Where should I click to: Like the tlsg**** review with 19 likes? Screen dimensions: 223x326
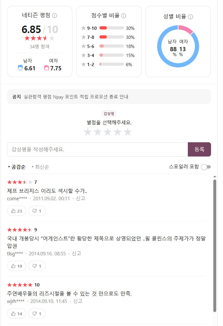(x=16, y=266)
